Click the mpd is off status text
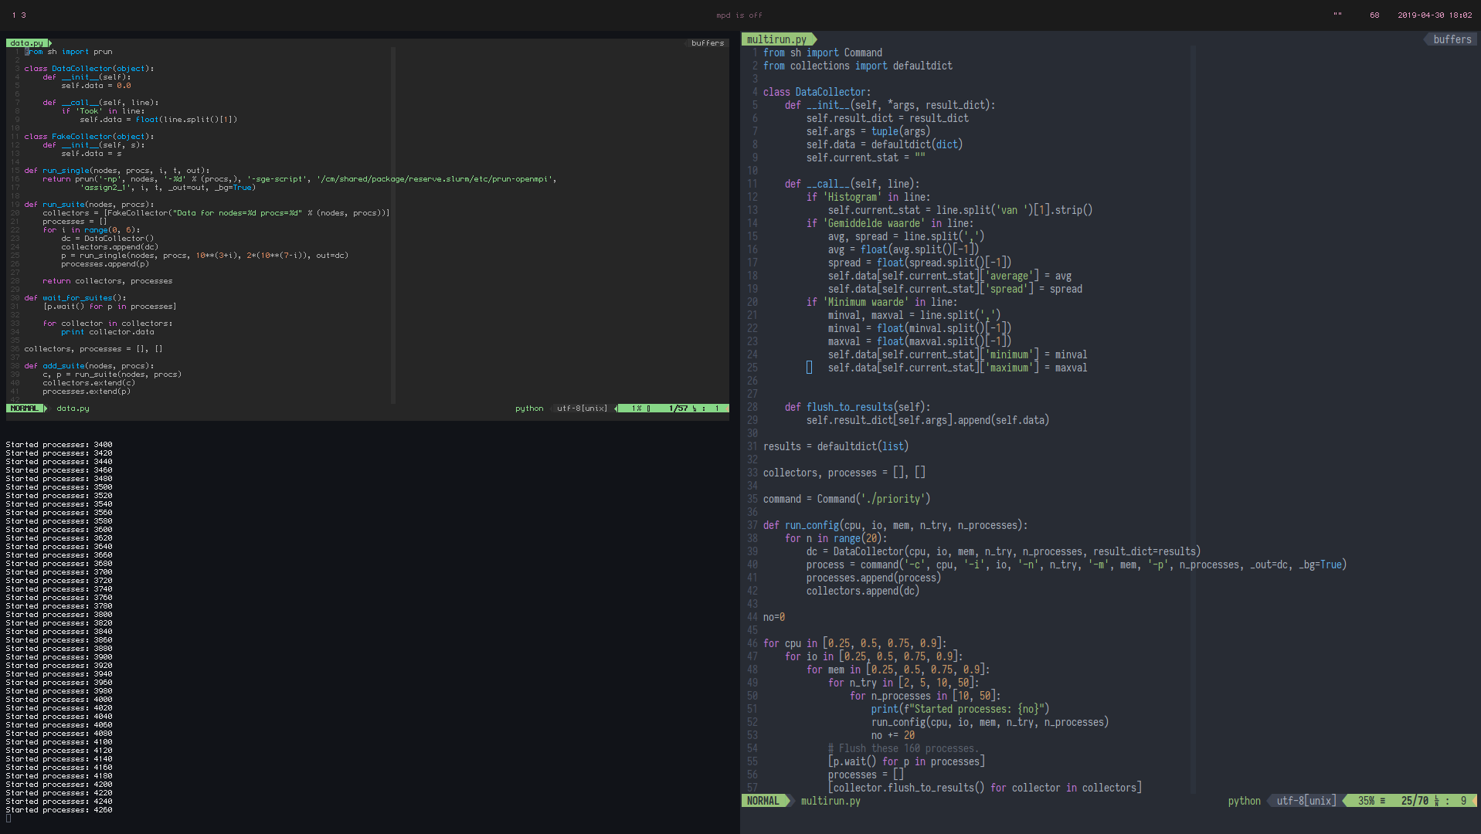Image resolution: width=1481 pixels, height=834 pixels. (739, 15)
